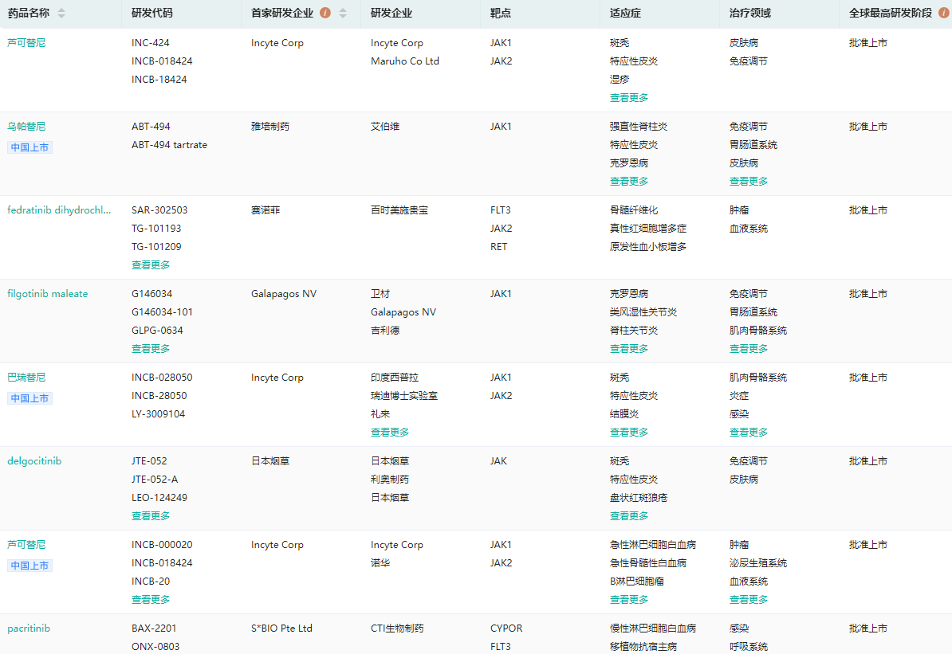Open 巴瑞替尼 drug link
The width and height of the screenshot is (952, 654).
(26, 378)
